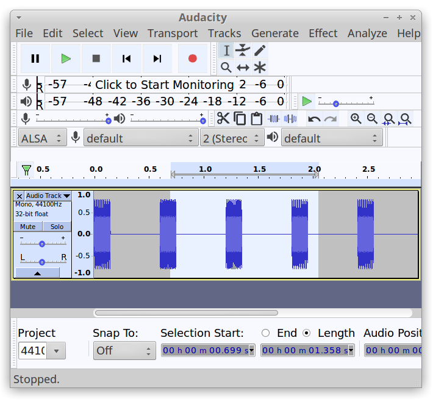Image resolution: width=433 pixels, height=413 pixels.
Task: Open Selection Start time format arrow
Action: click(x=252, y=350)
